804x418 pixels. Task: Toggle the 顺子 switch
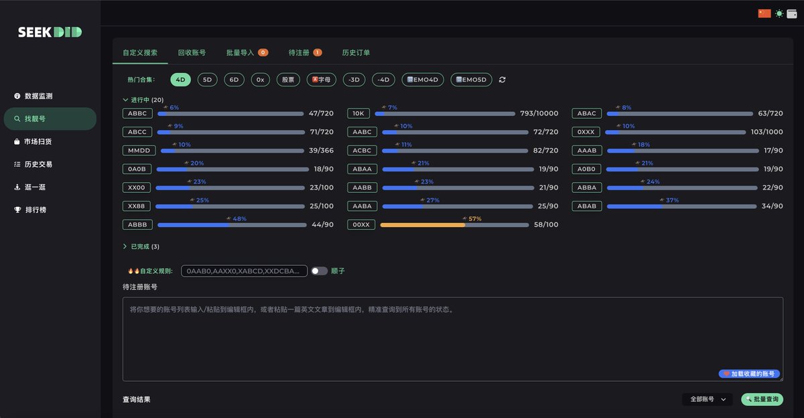coord(319,271)
